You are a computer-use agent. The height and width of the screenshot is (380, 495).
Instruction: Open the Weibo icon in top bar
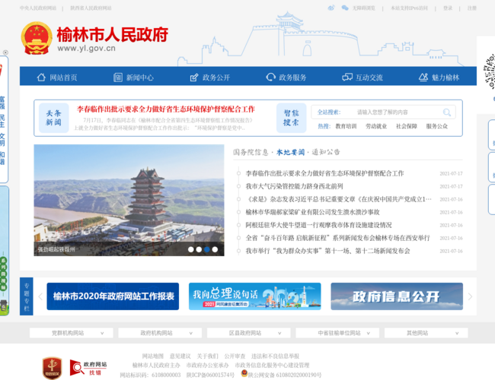coord(331,8)
